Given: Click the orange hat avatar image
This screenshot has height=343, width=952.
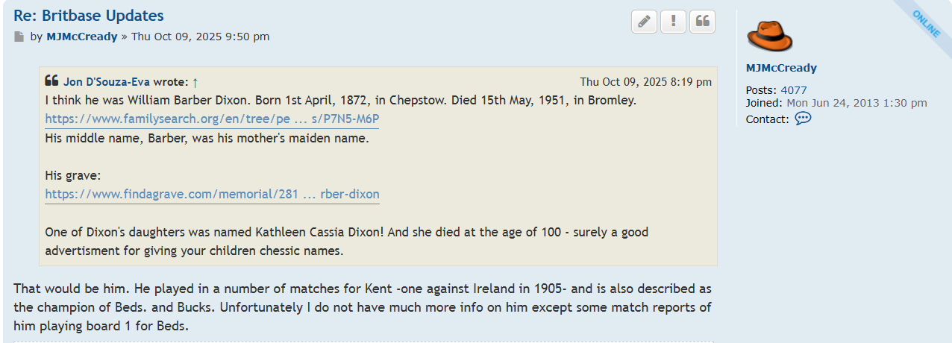Looking at the screenshot, I should tap(769, 36).
